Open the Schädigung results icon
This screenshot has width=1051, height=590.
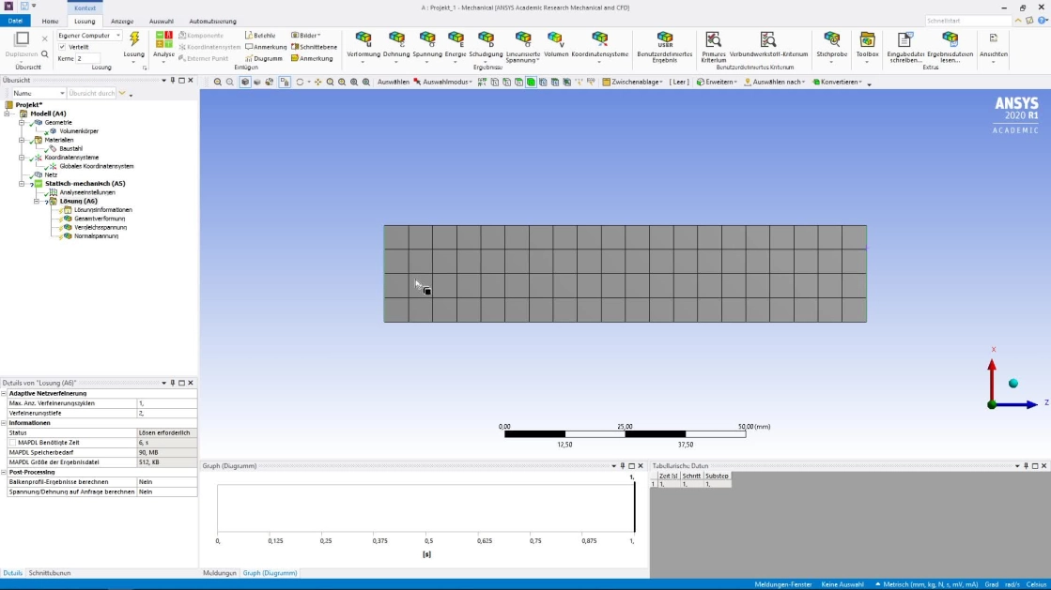pos(486,39)
